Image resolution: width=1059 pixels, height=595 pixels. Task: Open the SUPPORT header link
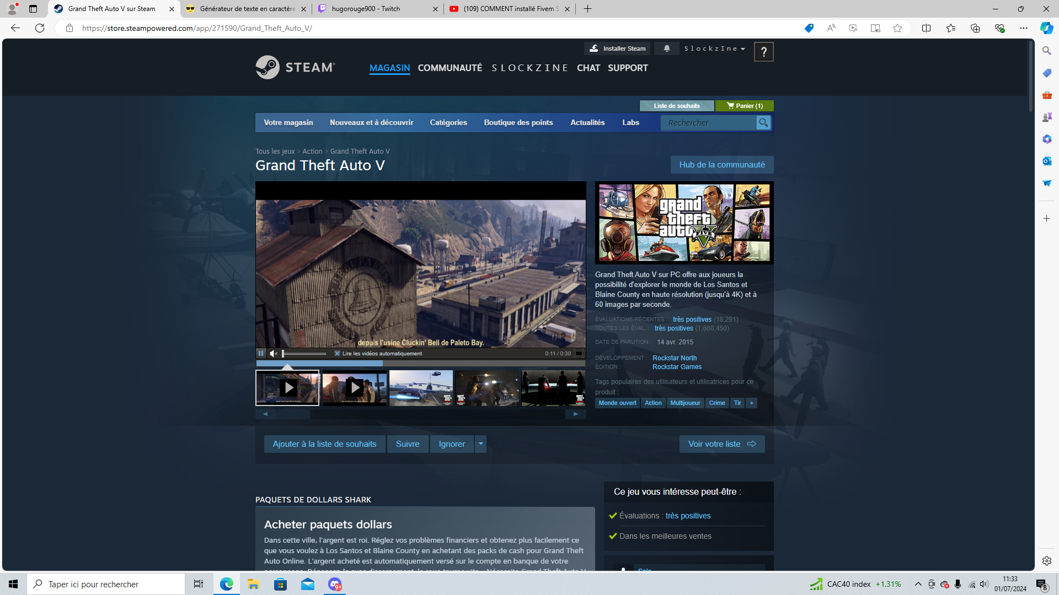(x=628, y=68)
